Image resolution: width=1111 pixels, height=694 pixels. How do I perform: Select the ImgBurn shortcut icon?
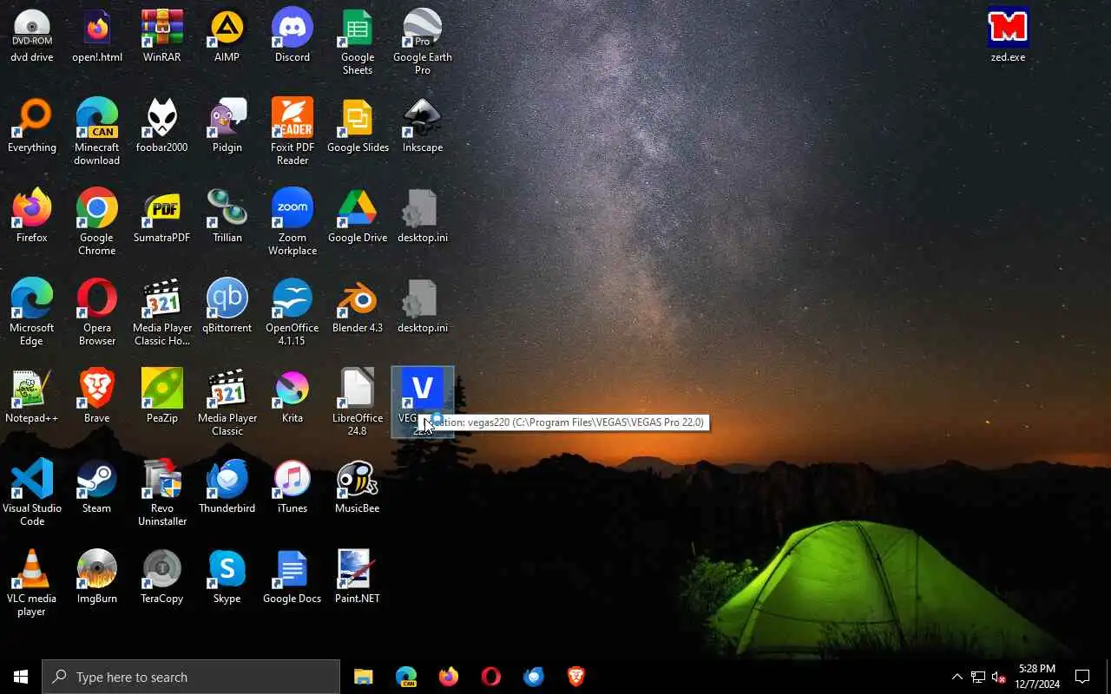point(97,576)
